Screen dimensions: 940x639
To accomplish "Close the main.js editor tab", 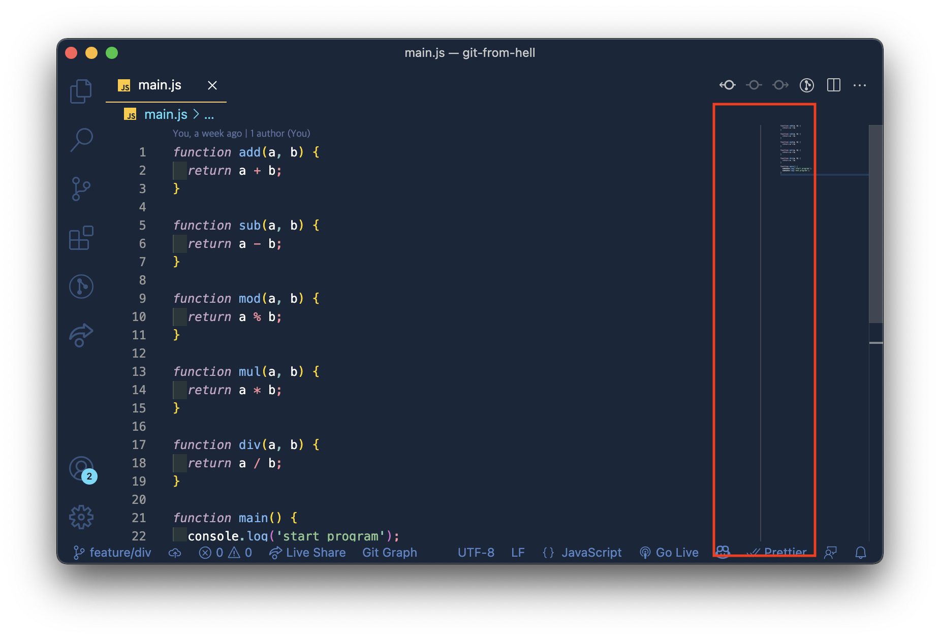I will 212,85.
